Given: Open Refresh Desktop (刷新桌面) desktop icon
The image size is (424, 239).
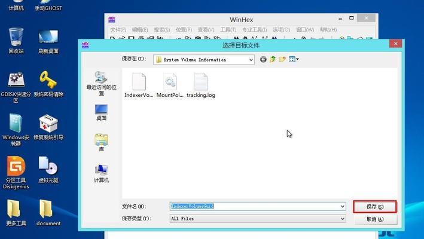Looking at the screenshot, I should [48, 41].
